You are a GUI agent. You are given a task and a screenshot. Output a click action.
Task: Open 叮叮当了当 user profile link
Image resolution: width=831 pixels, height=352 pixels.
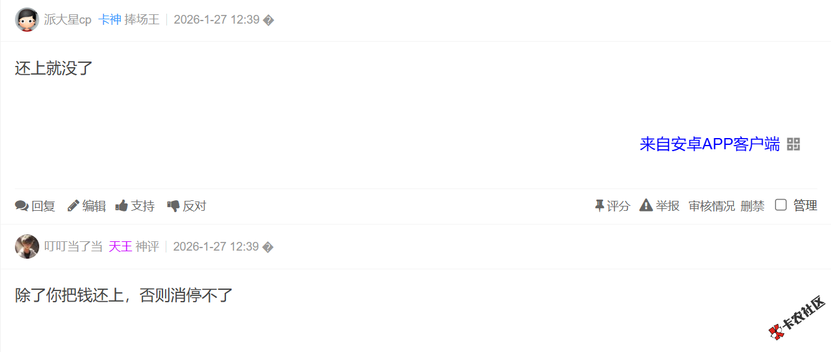(73, 247)
